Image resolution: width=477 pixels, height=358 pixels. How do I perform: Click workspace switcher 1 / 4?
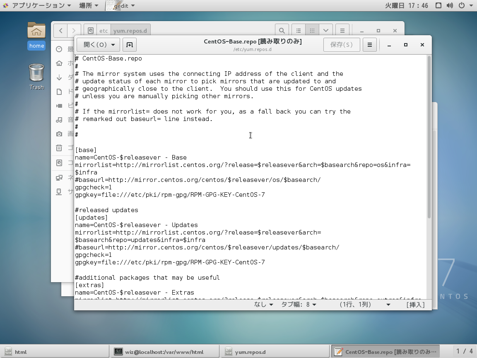[465, 352]
